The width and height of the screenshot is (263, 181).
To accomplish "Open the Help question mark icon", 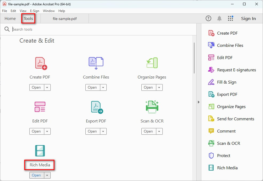I will [x=208, y=18].
